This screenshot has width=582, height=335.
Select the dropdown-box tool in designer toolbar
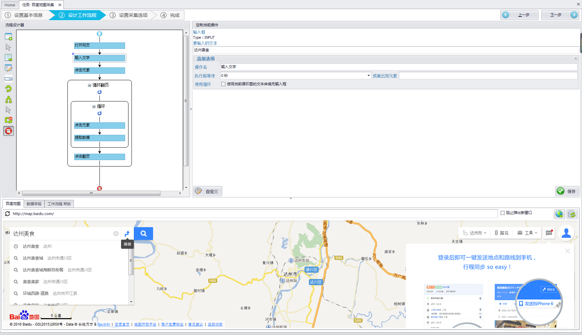click(x=8, y=79)
